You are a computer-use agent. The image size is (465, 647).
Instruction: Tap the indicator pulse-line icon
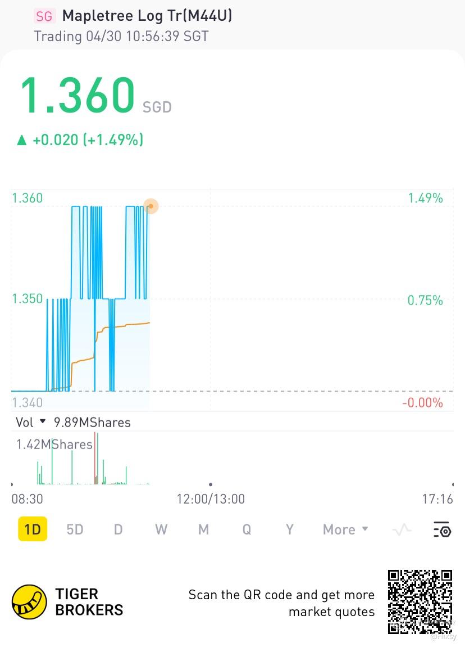[402, 529]
